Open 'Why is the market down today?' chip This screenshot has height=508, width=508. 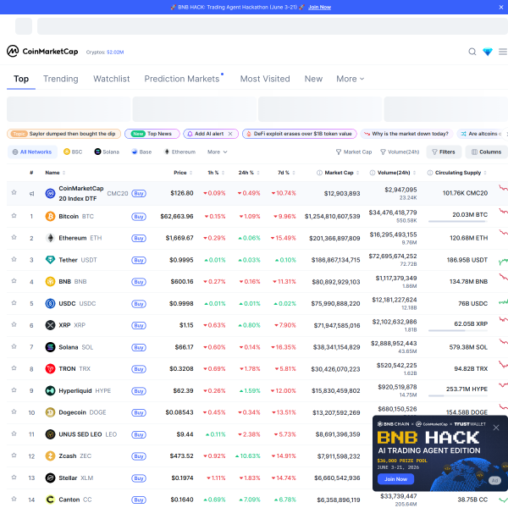[x=406, y=134]
